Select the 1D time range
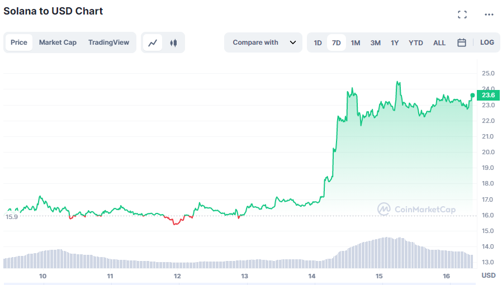Viewport: 502px width, 285px height. pos(318,42)
